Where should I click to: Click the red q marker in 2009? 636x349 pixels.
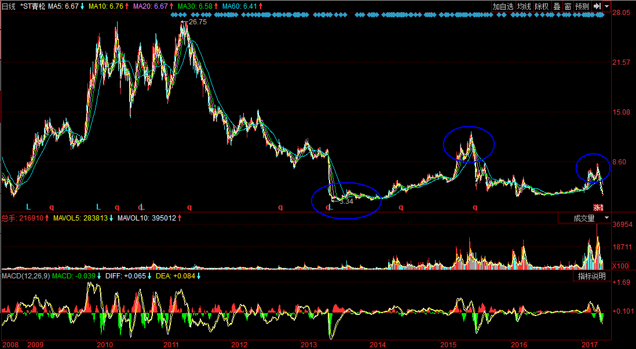(52, 207)
